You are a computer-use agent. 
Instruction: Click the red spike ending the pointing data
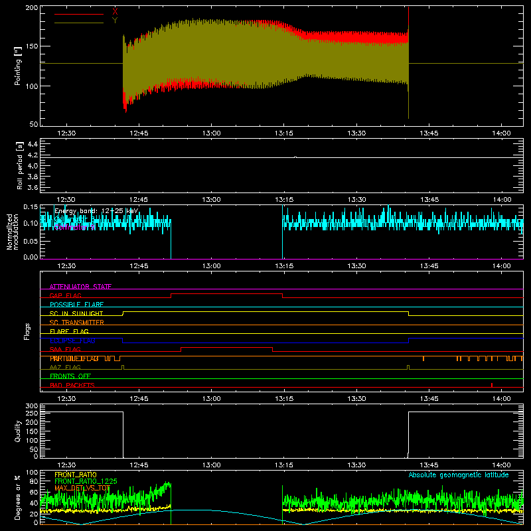click(408, 17)
